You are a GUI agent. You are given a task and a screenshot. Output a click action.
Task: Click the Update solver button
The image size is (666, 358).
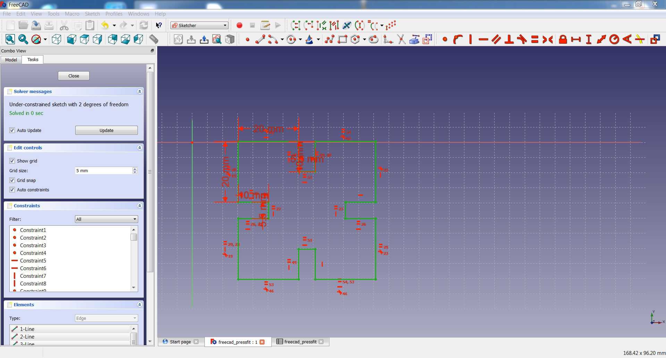coord(106,130)
